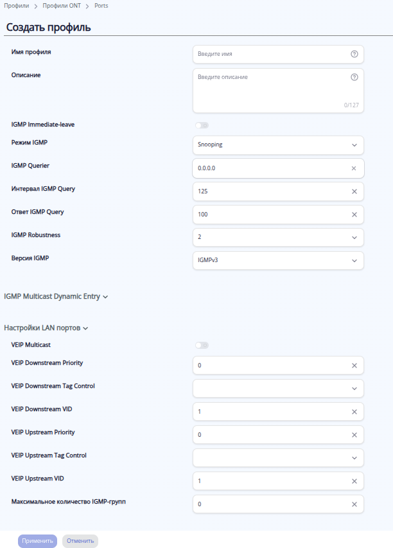This screenshot has height=548, width=393.
Task: Clear the VEIP Downstream Priority value
Action: (354, 366)
